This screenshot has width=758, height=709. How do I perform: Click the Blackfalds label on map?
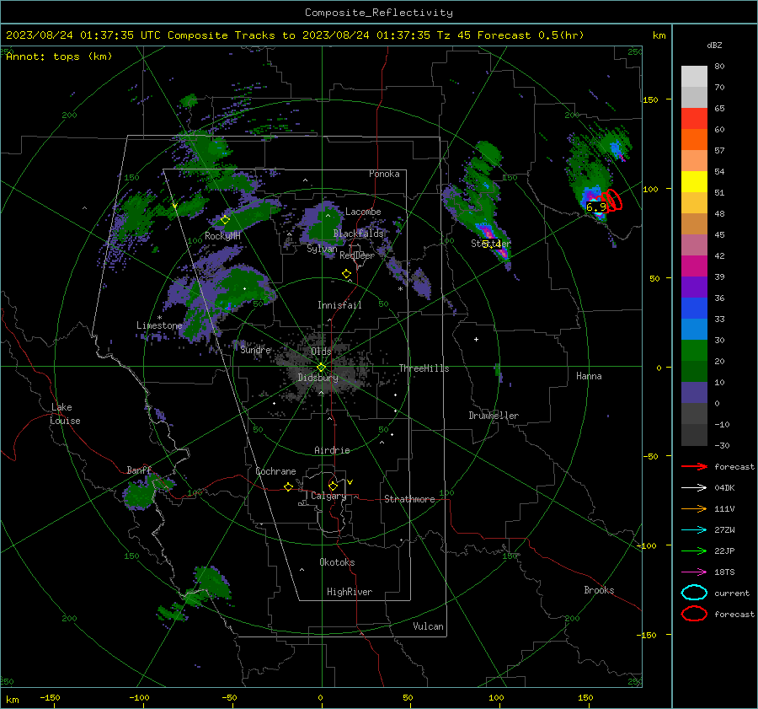(358, 234)
